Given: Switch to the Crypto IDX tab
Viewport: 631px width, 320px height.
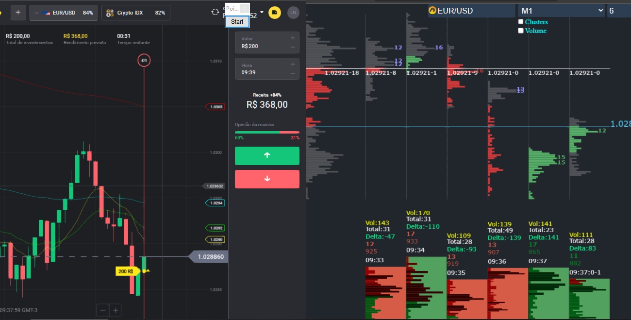Looking at the screenshot, I should click(136, 13).
